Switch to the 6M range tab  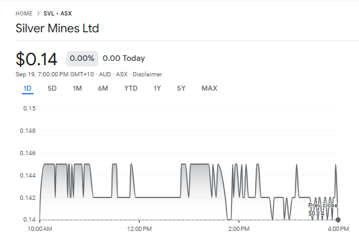[103, 88]
